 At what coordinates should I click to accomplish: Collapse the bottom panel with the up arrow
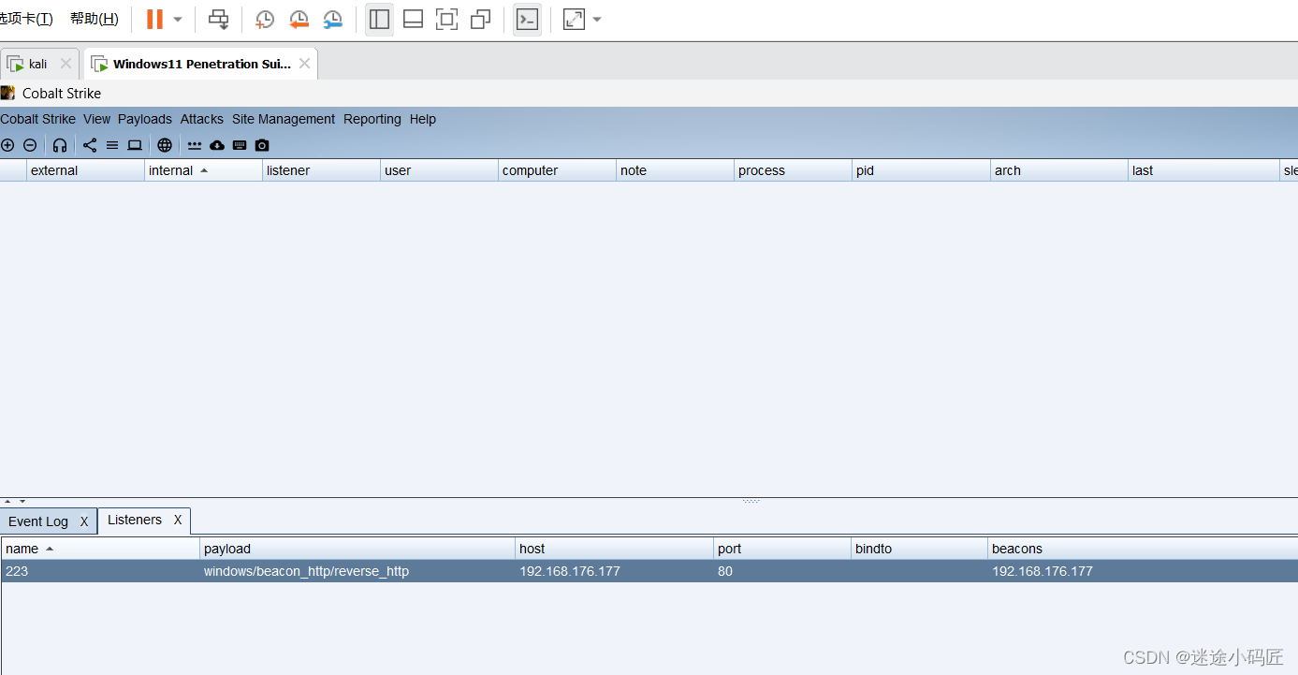click(x=7, y=502)
